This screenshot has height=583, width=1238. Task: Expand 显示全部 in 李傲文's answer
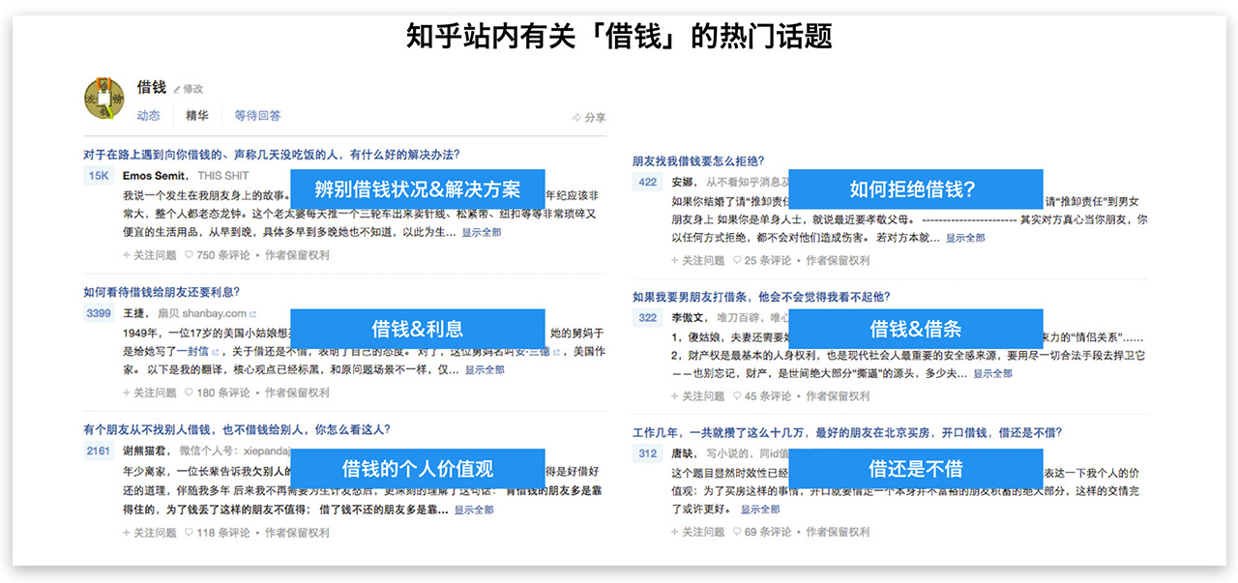click(992, 374)
